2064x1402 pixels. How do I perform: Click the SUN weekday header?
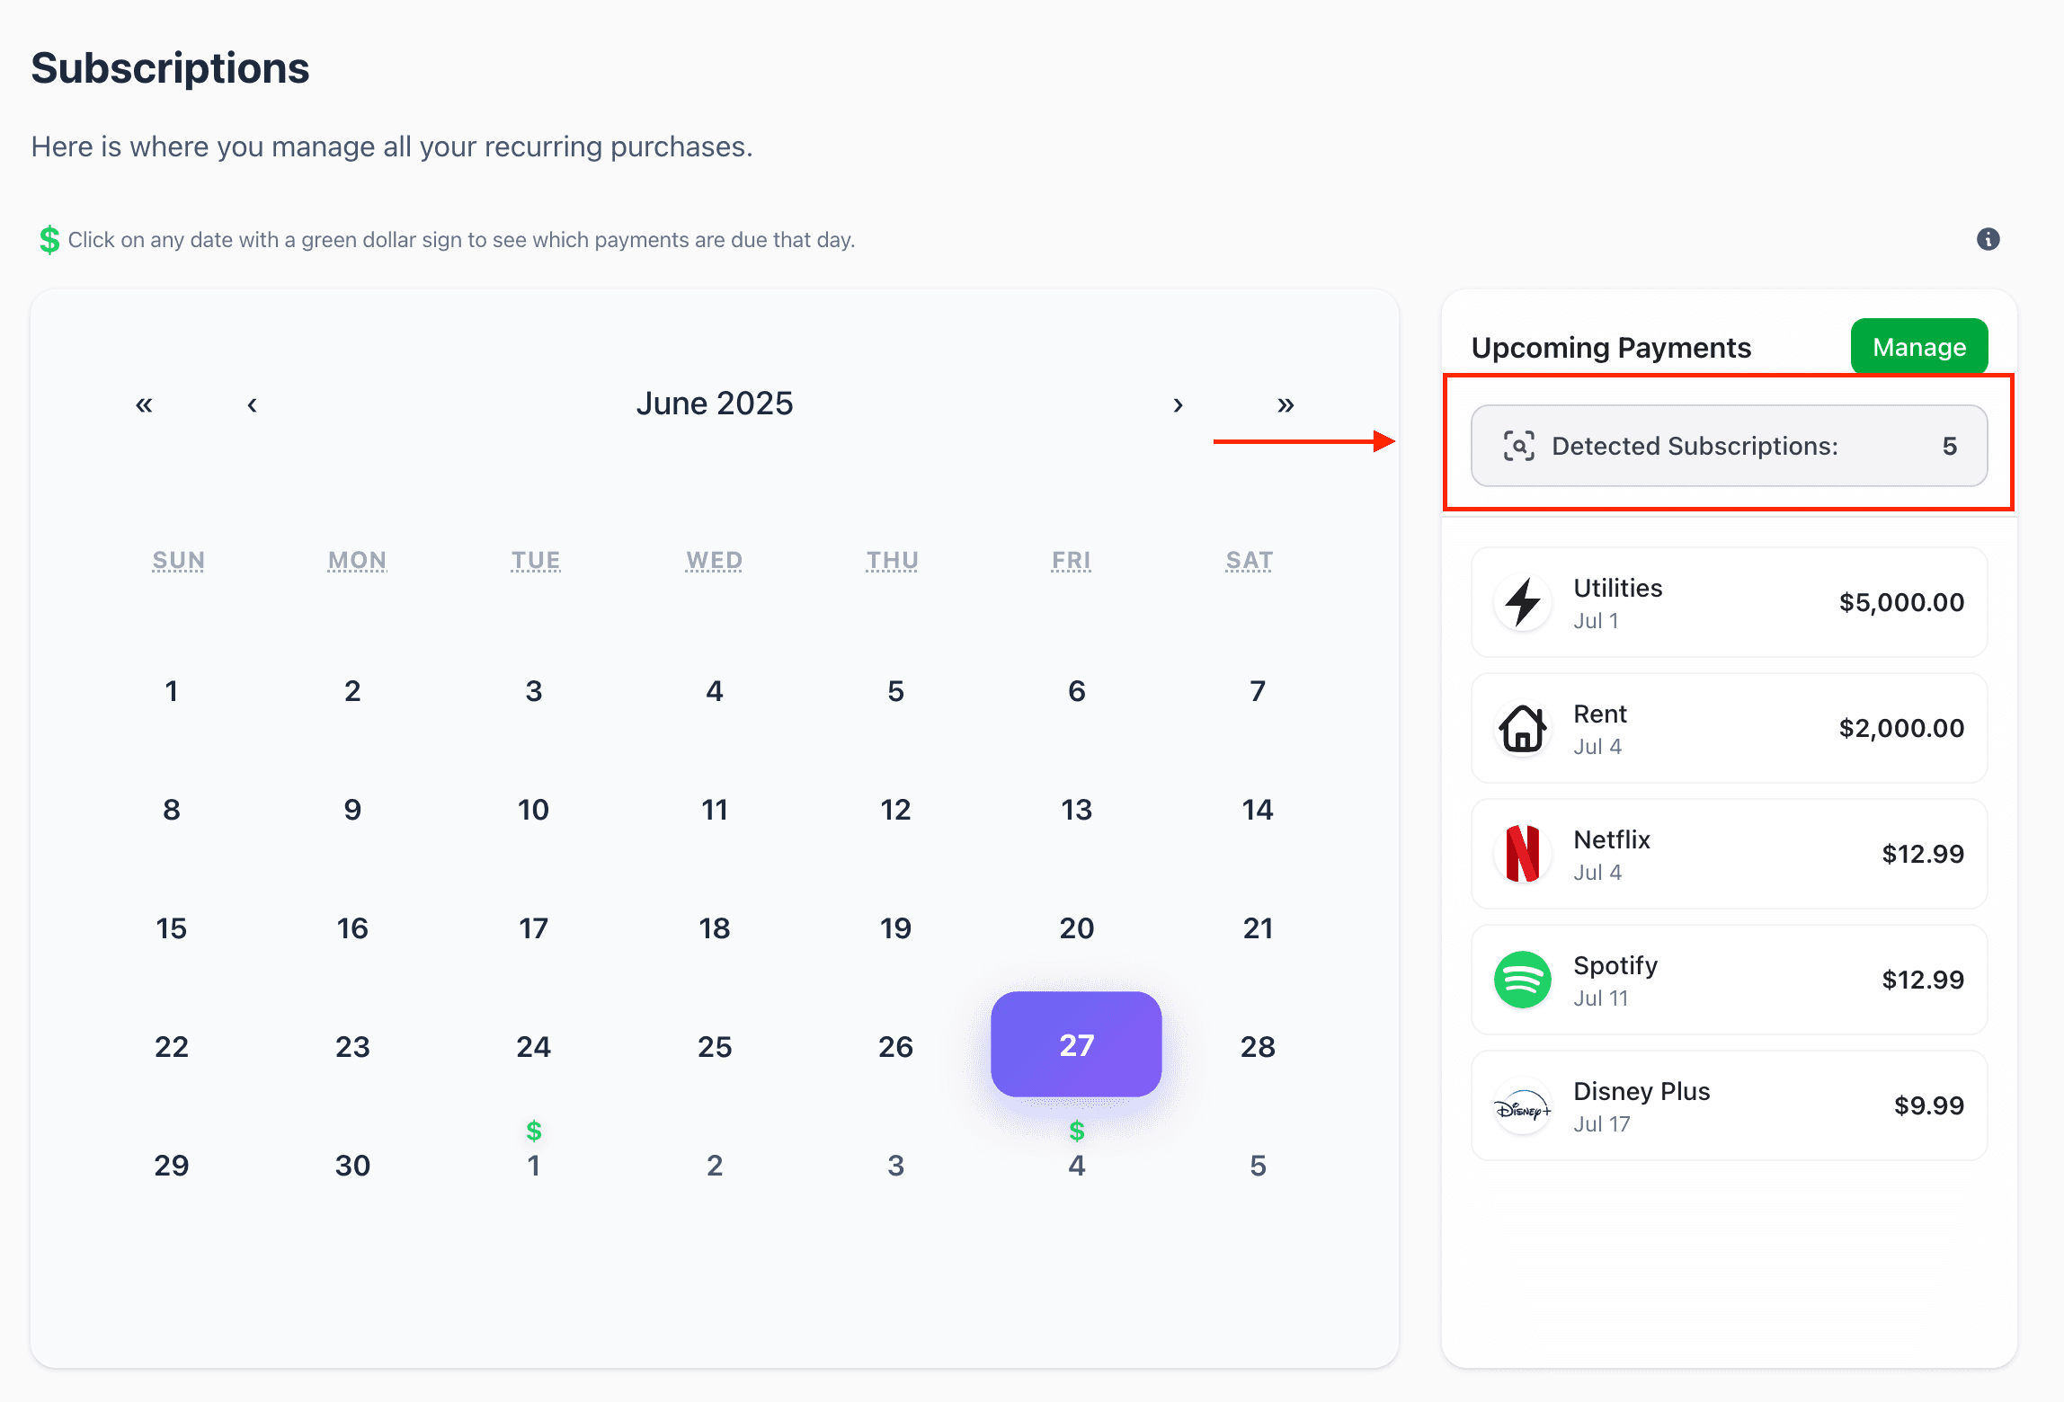point(178,560)
